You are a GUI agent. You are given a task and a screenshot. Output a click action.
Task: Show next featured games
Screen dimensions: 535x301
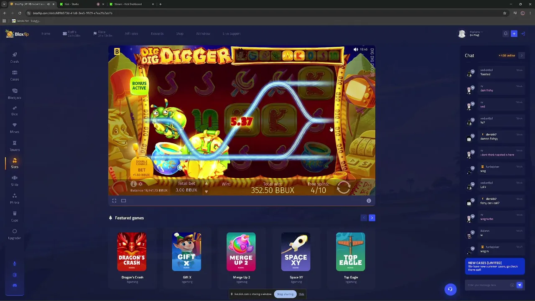coord(372,218)
